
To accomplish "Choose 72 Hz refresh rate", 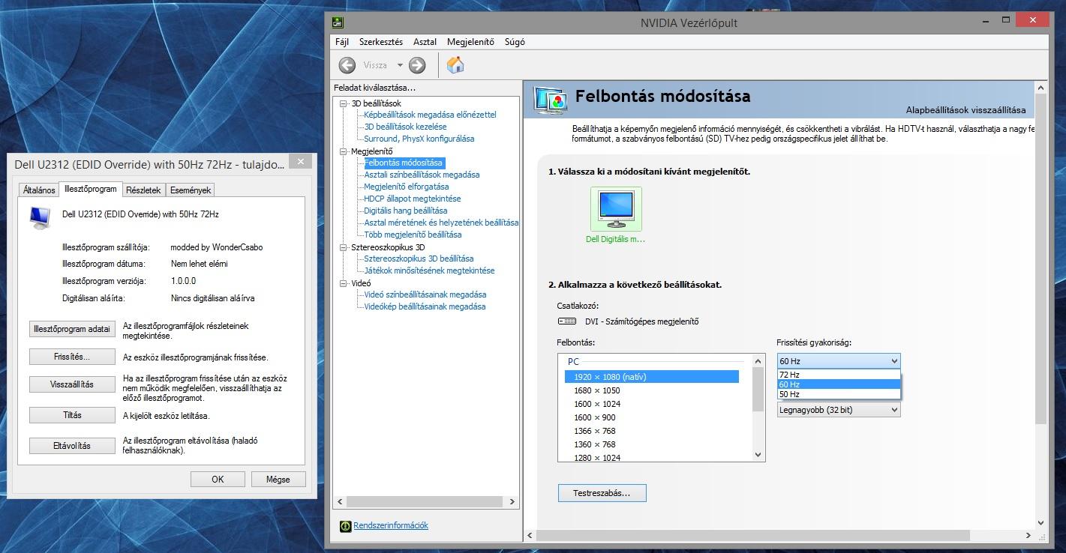I will click(838, 375).
